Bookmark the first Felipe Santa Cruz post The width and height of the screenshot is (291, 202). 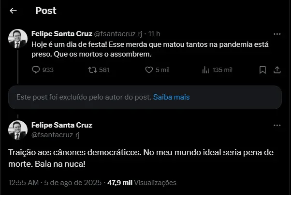pos(262,70)
